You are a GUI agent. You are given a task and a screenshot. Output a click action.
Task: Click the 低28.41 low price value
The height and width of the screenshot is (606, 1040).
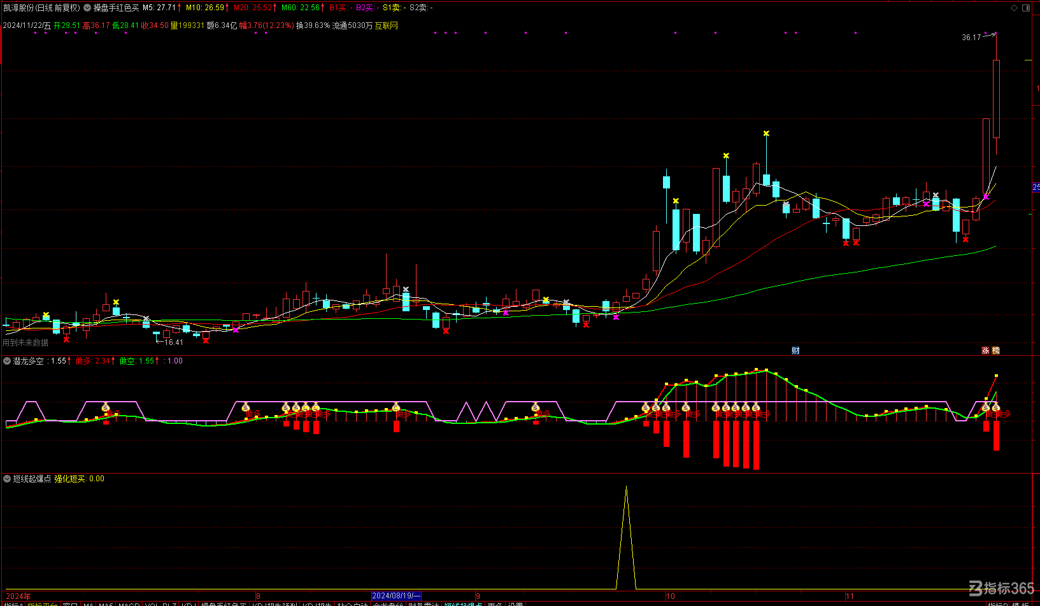pos(125,25)
